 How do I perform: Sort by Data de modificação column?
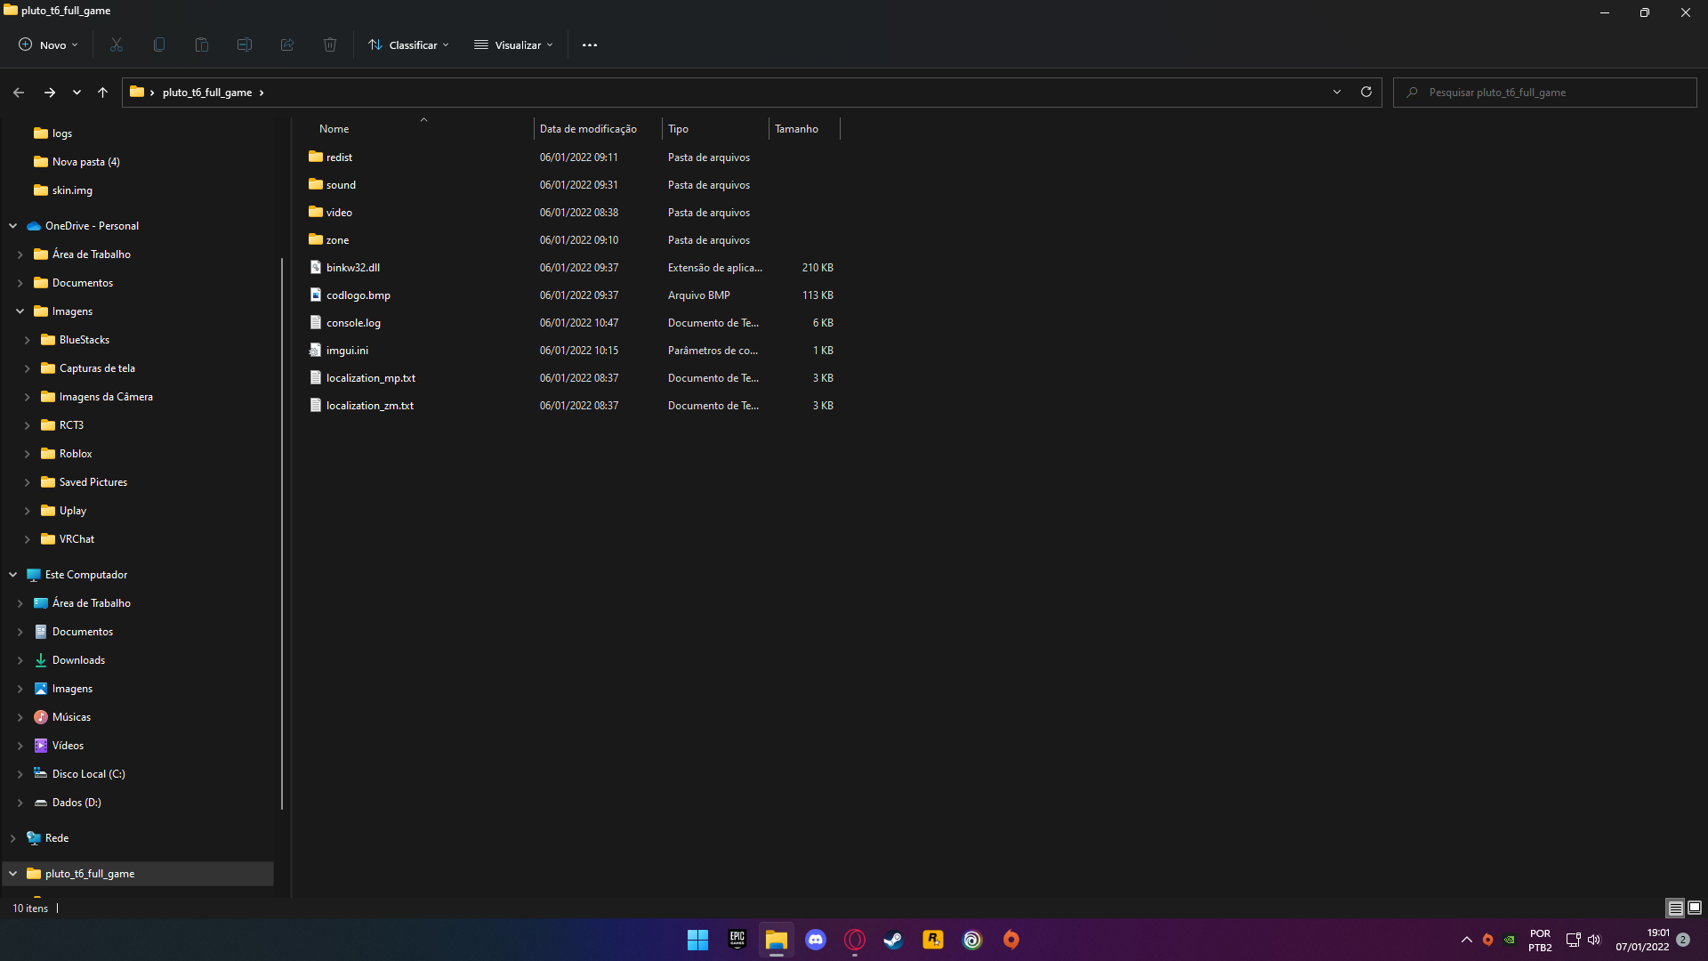tap(588, 129)
